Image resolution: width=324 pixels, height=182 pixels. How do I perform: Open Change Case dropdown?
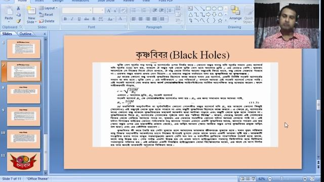tap(111, 19)
